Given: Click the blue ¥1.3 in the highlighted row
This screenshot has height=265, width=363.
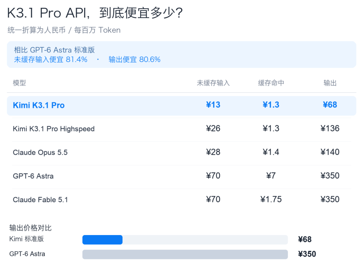Looking at the screenshot, I should pyautogui.click(x=271, y=105).
